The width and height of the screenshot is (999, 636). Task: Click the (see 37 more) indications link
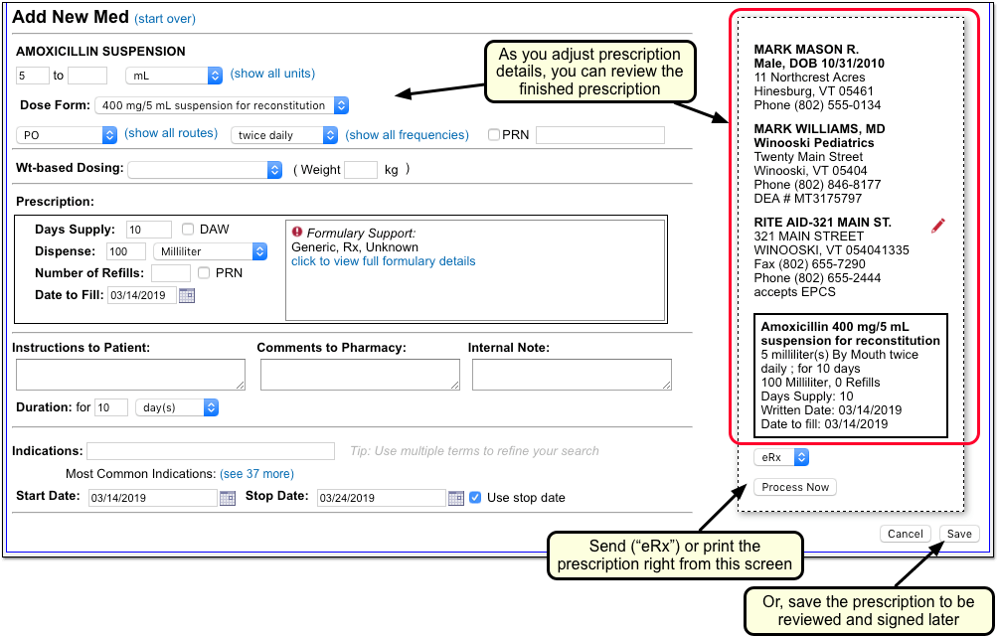pyautogui.click(x=256, y=474)
